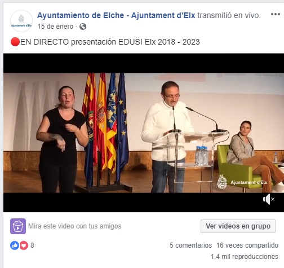Click the red live circle emoji in caption
284x268 pixels.
coord(15,42)
